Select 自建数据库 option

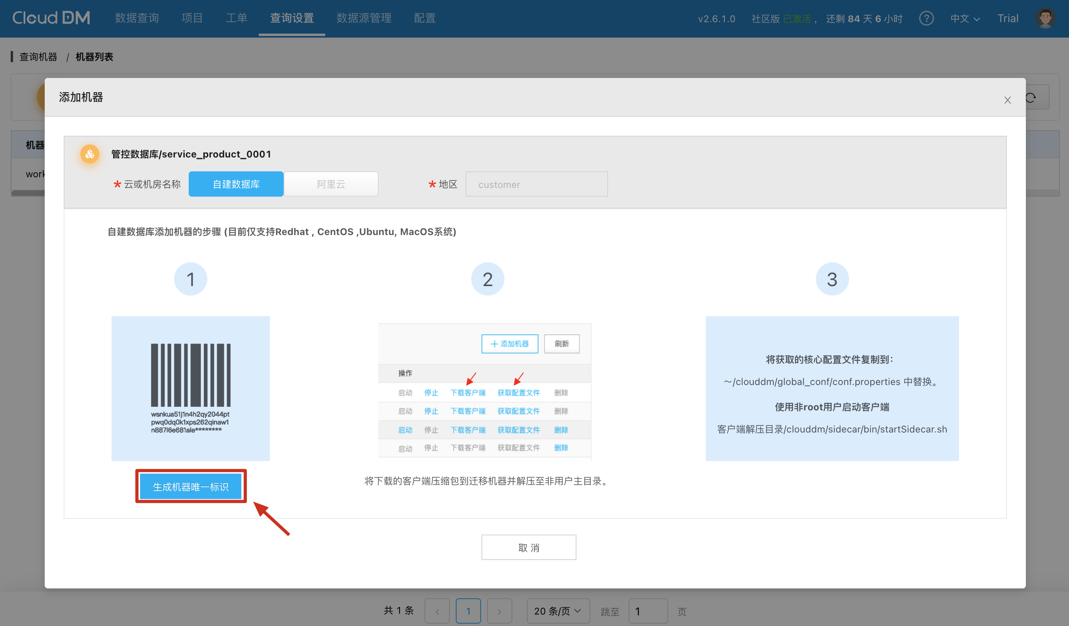[236, 184]
